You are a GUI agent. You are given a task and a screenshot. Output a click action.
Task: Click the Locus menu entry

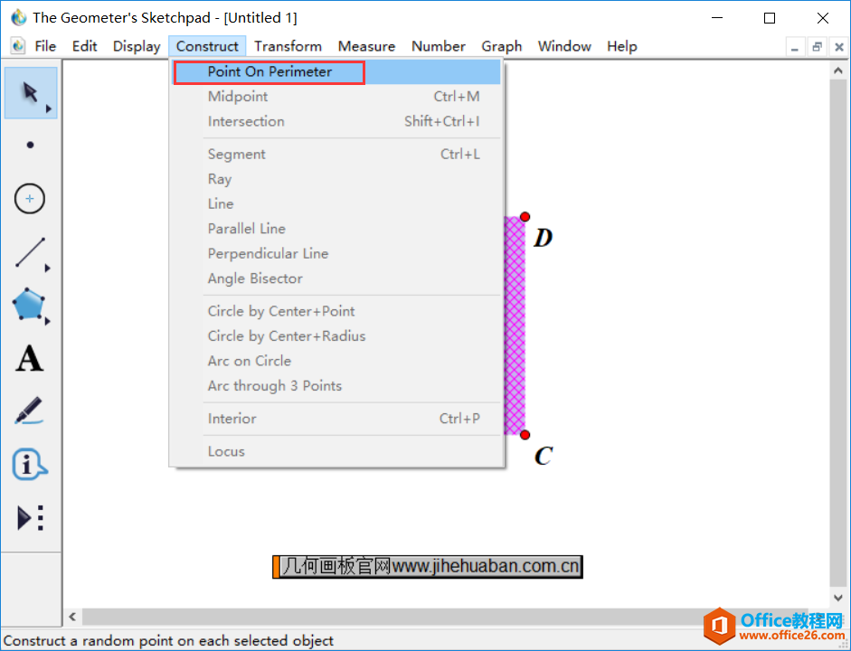(x=336, y=451)
